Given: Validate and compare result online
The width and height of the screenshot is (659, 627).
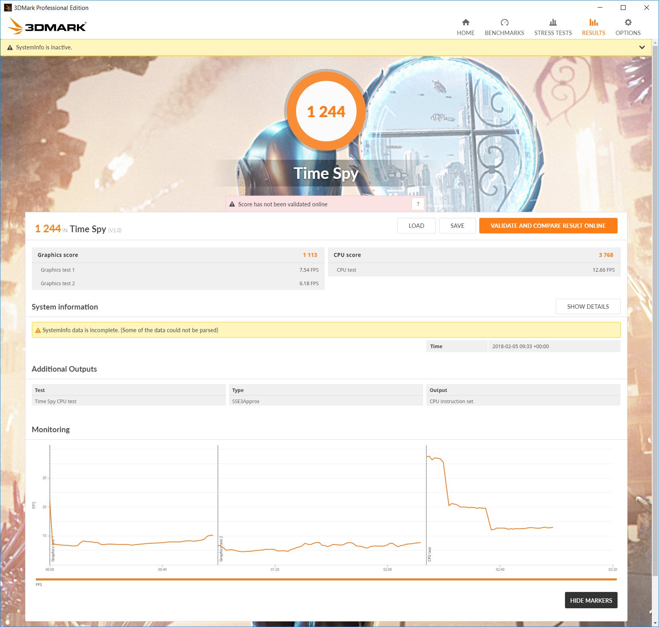Looking at the screenshot, I should point(548,226).
